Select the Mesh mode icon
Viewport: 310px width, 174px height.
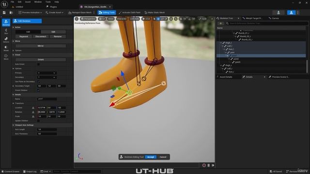(6, 57)
